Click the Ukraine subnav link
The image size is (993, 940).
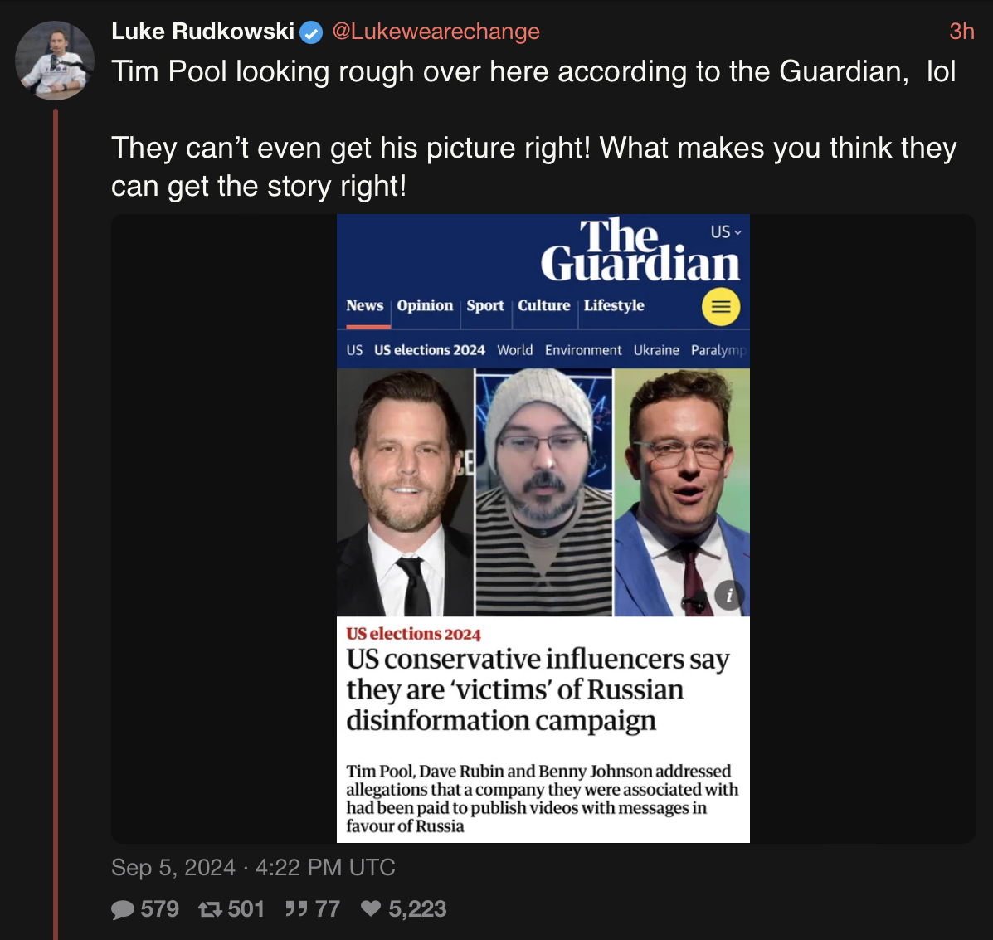(x=656, y=350)
